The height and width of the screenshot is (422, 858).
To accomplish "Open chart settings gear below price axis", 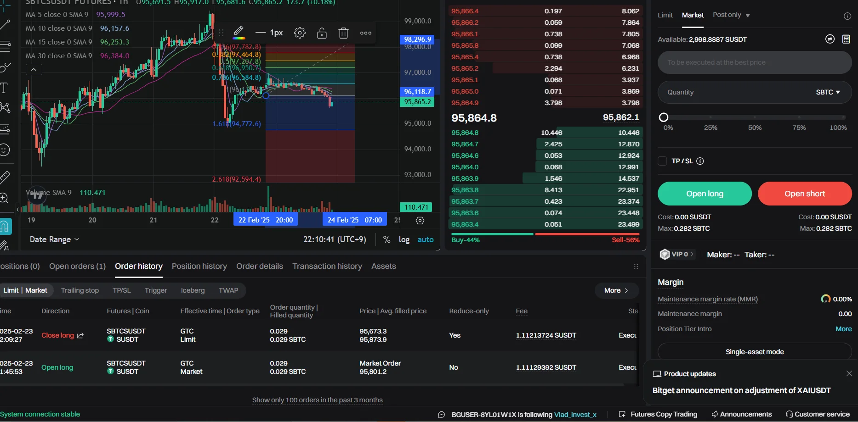I will coord(420,221).
